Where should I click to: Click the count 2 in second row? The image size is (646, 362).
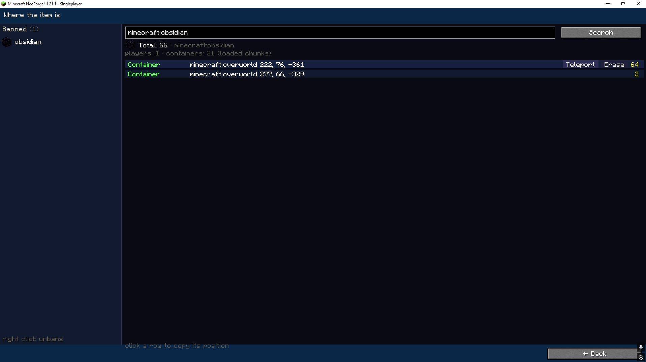636,74
